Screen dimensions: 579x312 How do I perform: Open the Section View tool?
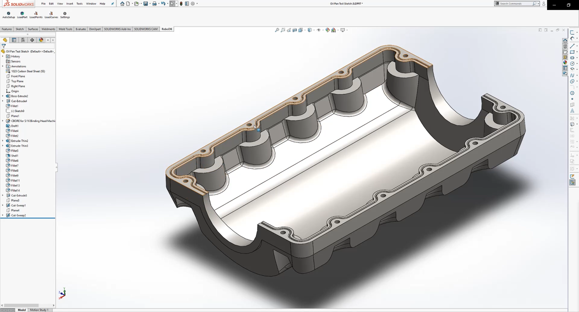tap(294, 30)
